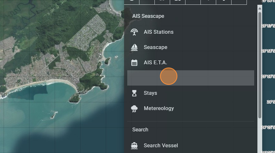
Task: Click the Seascape sailboat icon
Action: point(134,47)
